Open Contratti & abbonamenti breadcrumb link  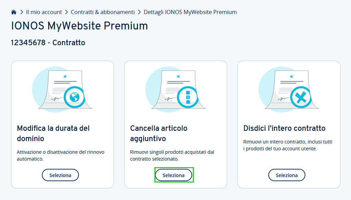(103, 12)
